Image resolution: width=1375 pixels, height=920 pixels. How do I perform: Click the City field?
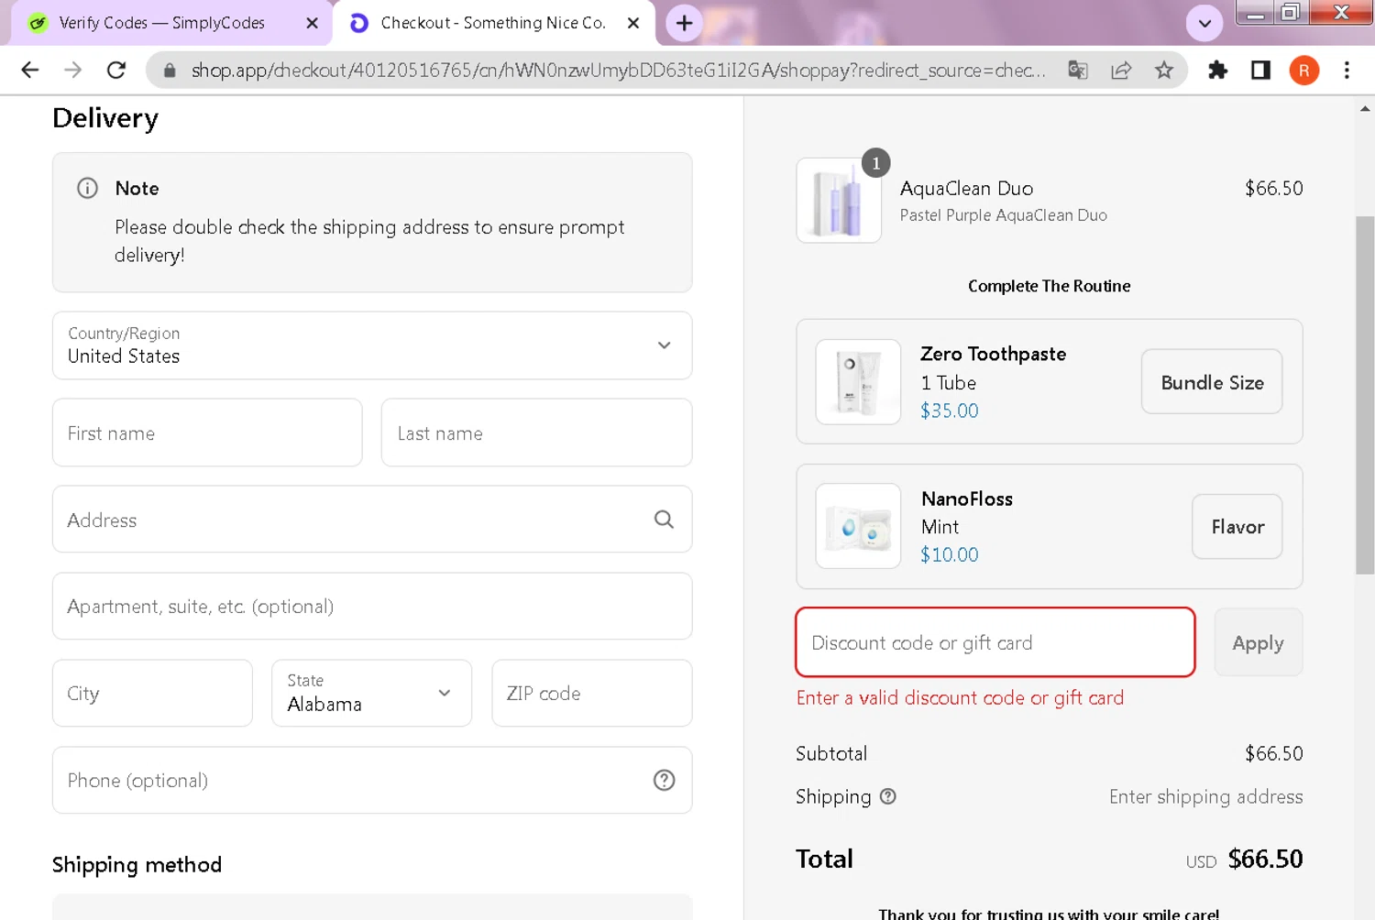pyautogui.click(x=152, y=693)
